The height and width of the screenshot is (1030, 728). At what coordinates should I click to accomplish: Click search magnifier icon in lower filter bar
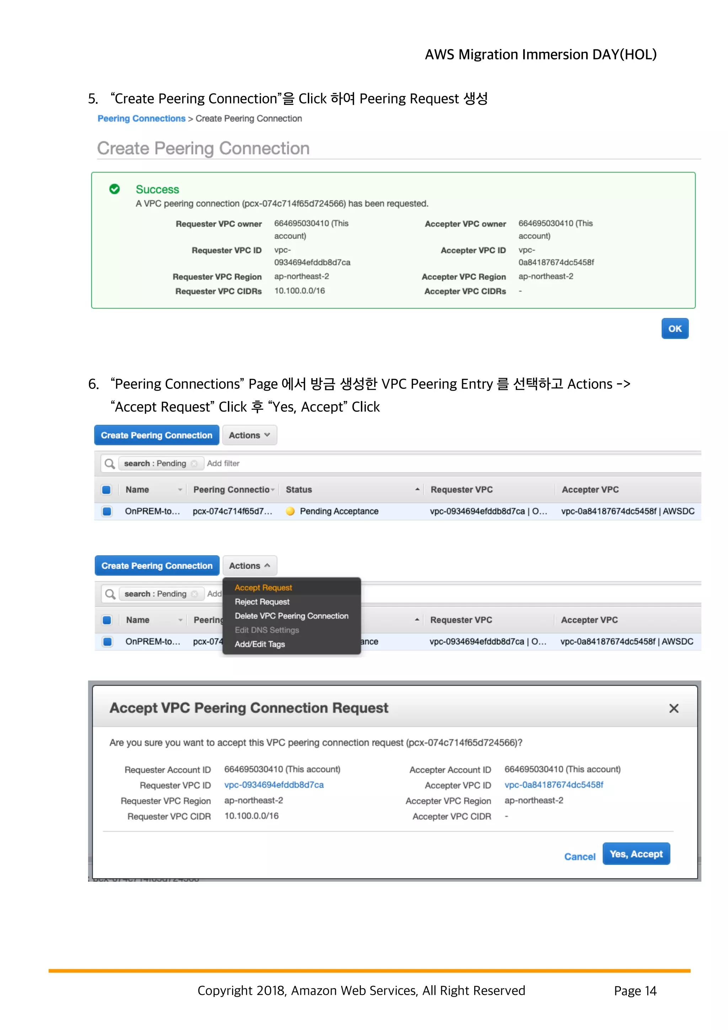coord(110,594)
